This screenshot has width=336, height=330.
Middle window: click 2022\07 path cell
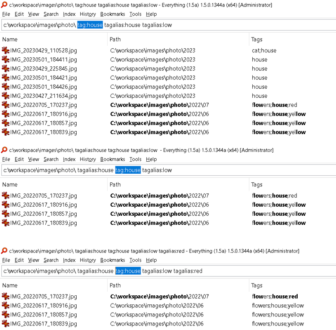(160, 196)
